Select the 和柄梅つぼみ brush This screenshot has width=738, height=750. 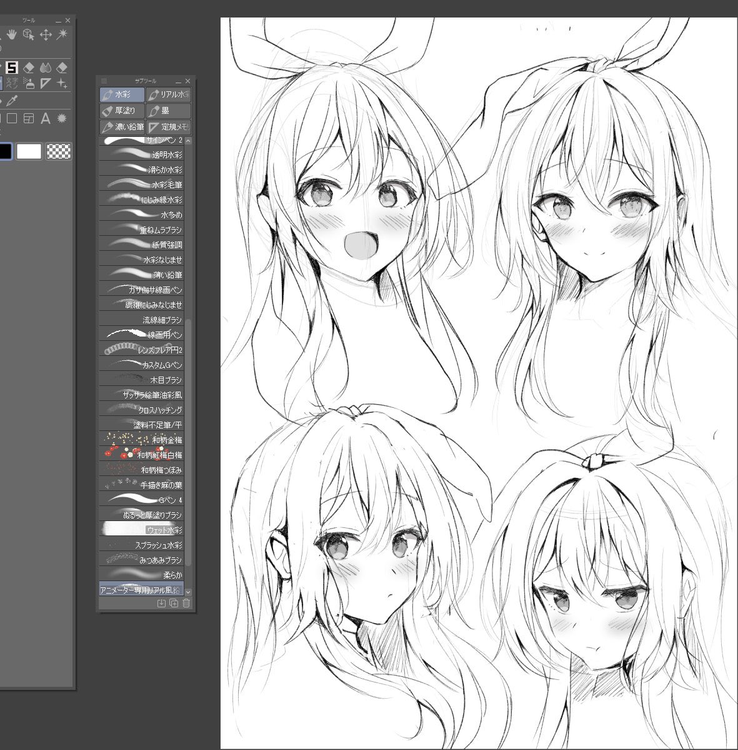pyautogui.click(x=141, y=470)
